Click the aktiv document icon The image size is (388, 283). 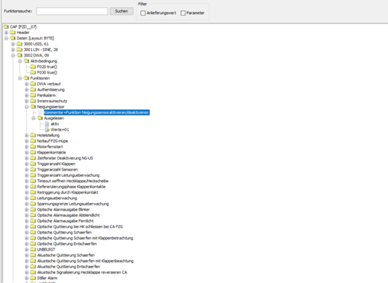pyautogui.click(x=47, y=124)
